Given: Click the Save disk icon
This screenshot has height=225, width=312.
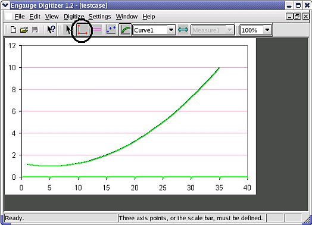Looking at the screenshot, I should (35, 30).
